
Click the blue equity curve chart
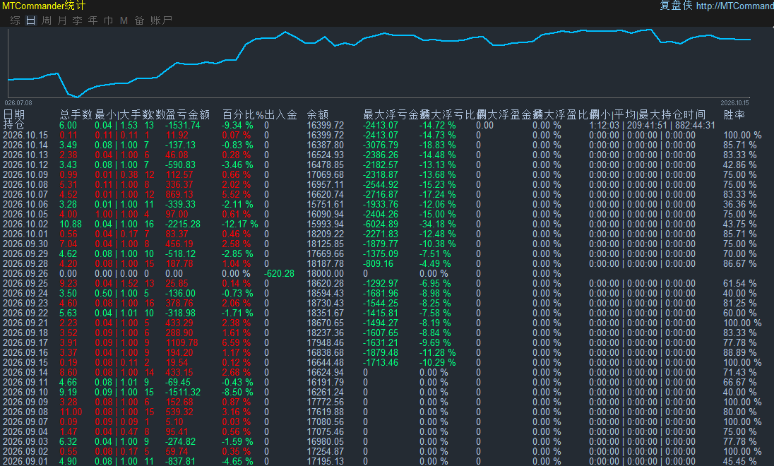tap(379, 61)
